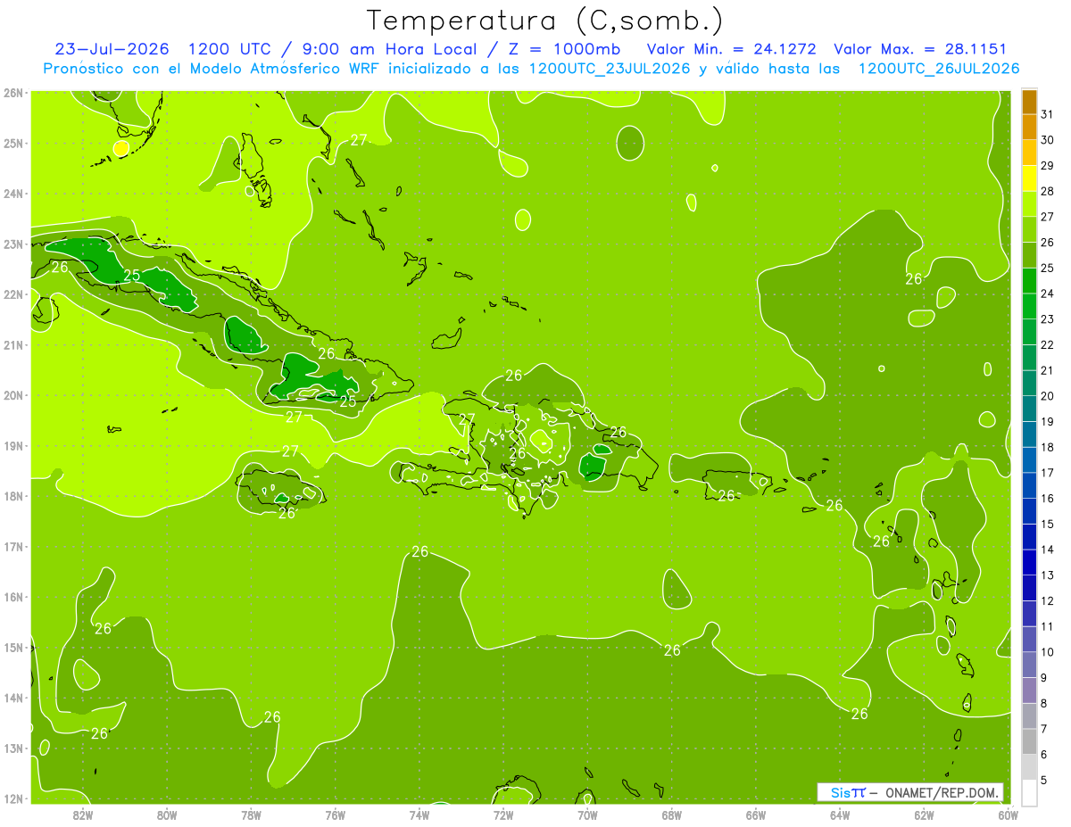Click the 62W longitude axis label
This screenshot has width=1071, height=827.
pyautogui.click(x=924, y=815)
